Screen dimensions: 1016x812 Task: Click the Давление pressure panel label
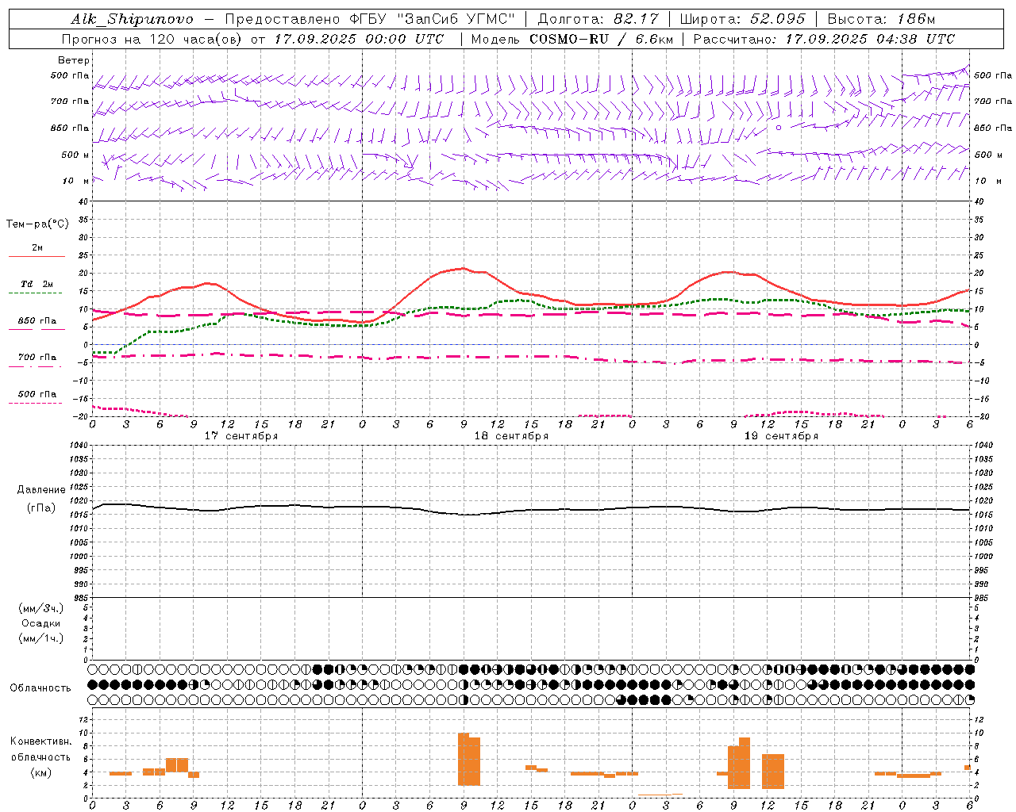coord(41,490)
